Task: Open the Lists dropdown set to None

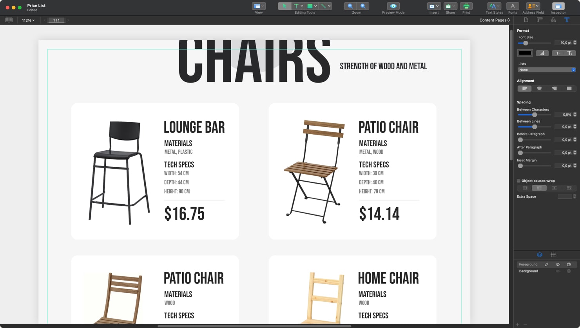Action: pyautogui.click(x=547, y=70)
